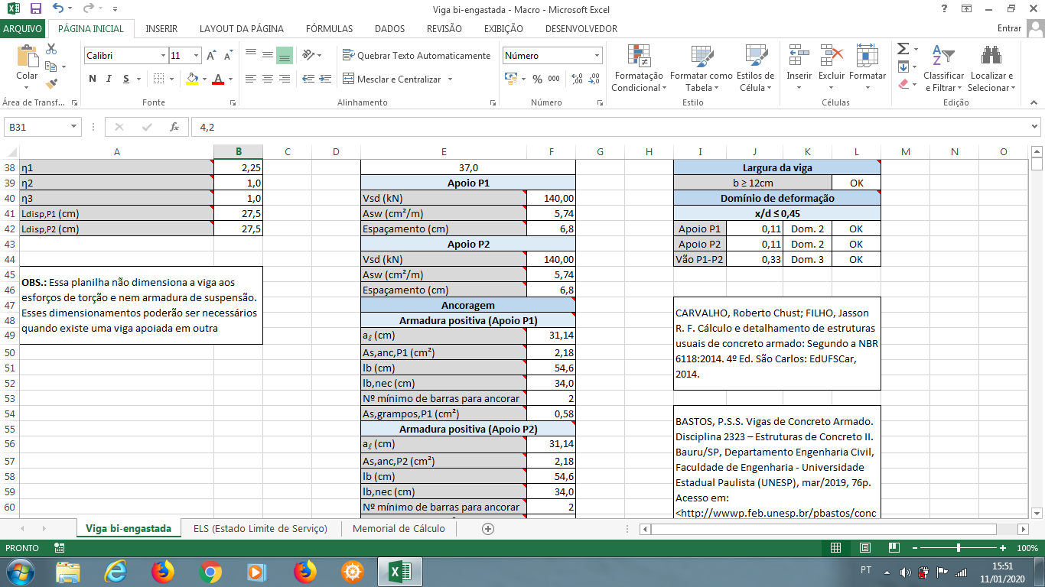Toggle bottom vertical alignment

284,55
